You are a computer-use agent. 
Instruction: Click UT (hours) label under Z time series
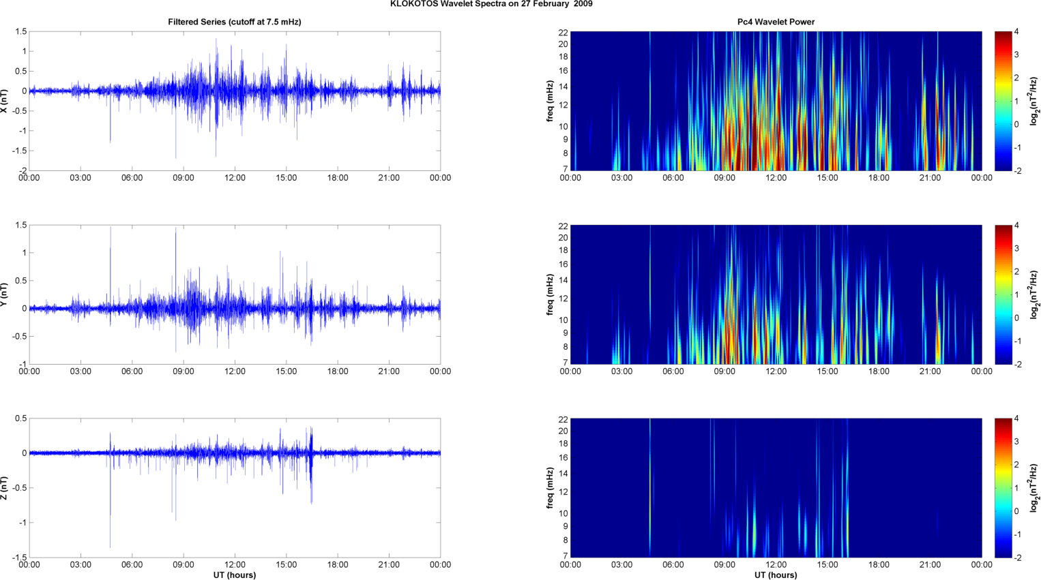click(234, 575)
